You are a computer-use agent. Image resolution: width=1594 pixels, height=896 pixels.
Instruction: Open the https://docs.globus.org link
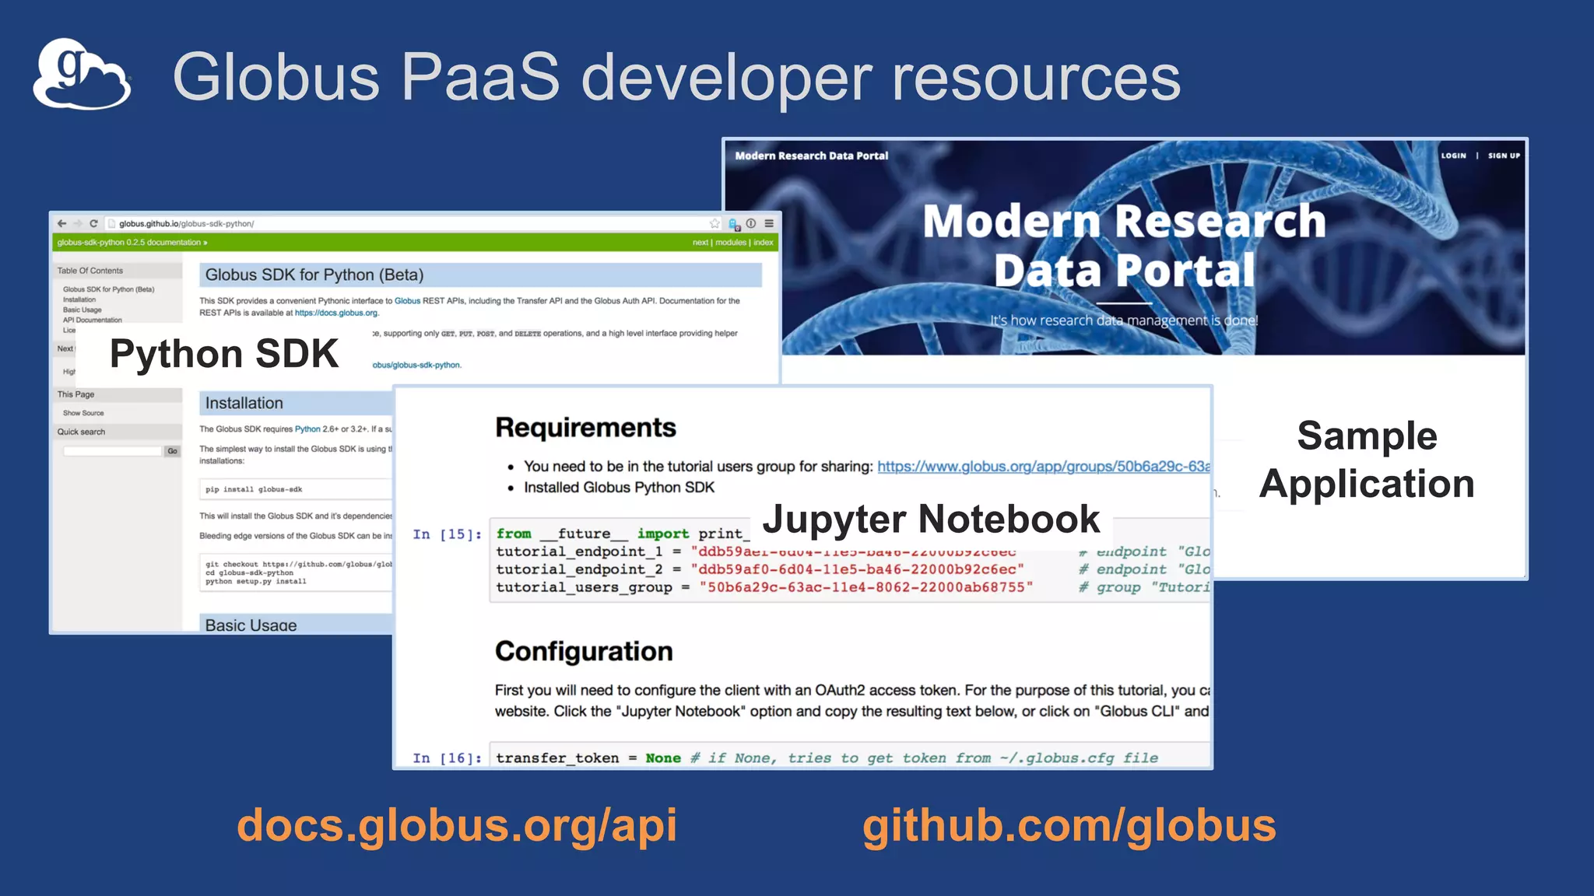(x=335, y=313)
